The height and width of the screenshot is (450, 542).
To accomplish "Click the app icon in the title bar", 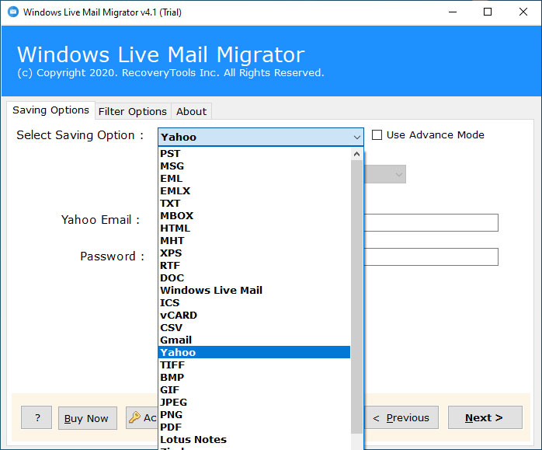I will coord(13,12).
